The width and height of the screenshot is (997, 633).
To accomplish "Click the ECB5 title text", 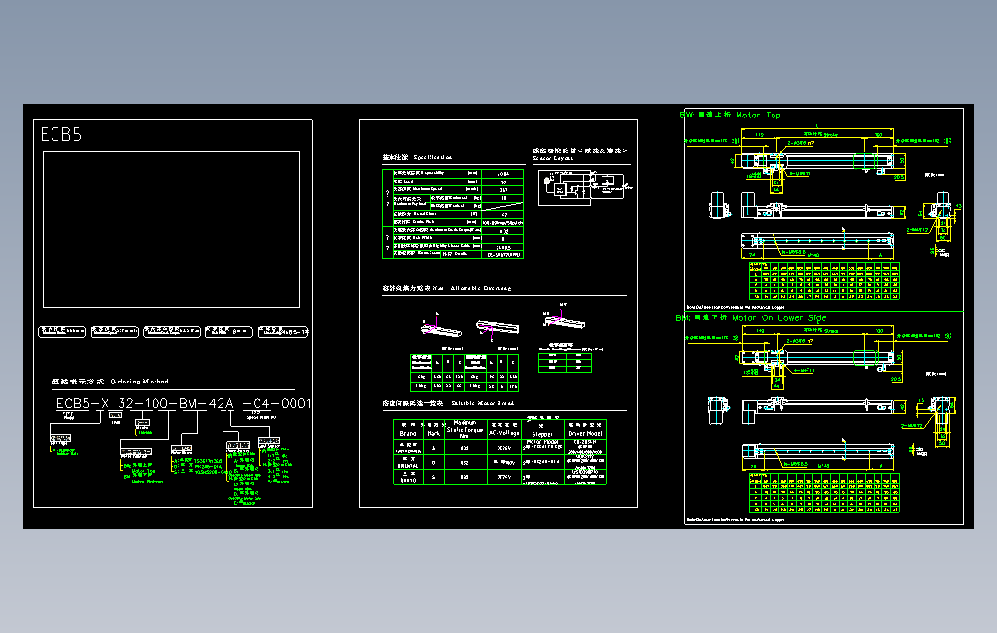I will [61, 135].
